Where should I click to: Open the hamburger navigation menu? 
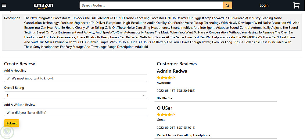(x=4, y=5)
